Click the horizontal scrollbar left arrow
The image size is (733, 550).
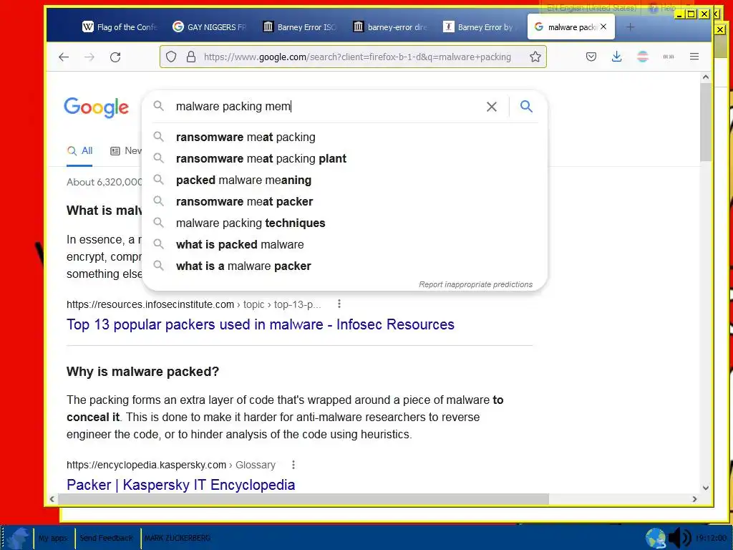click(52, 499)
